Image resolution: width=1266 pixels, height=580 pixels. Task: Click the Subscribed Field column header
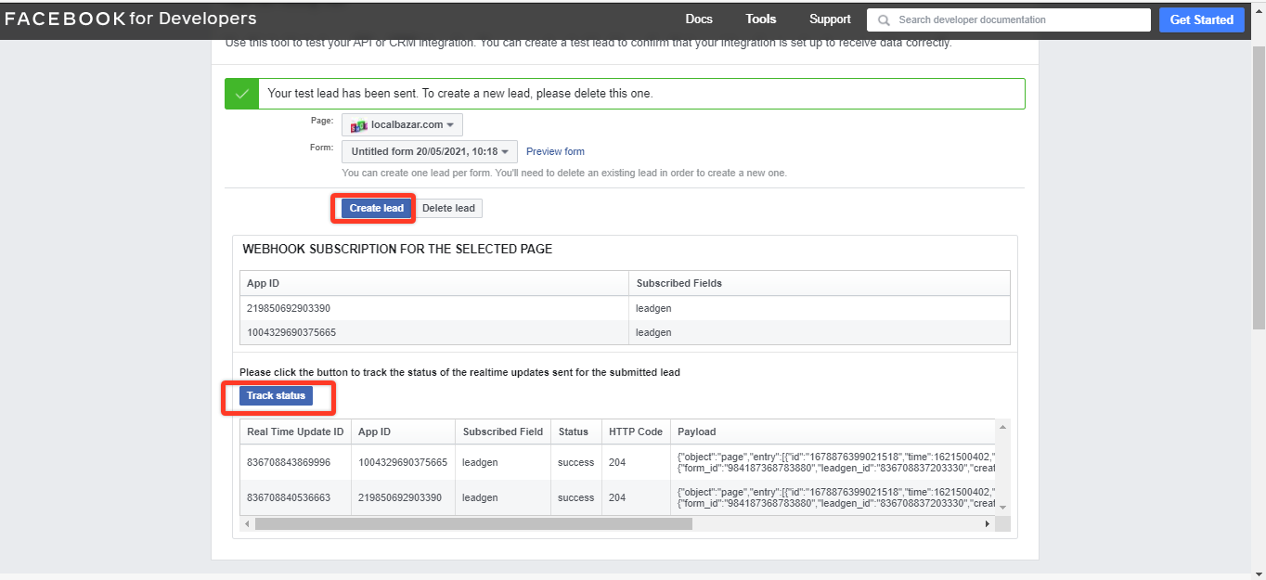(503, 432)
